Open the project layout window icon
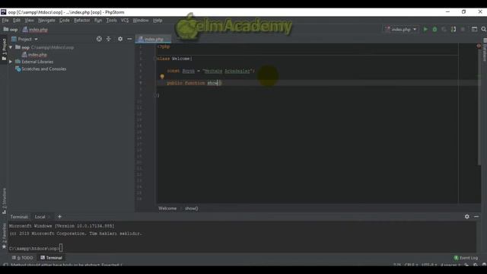487x274 pixels. tap(474, 29)
